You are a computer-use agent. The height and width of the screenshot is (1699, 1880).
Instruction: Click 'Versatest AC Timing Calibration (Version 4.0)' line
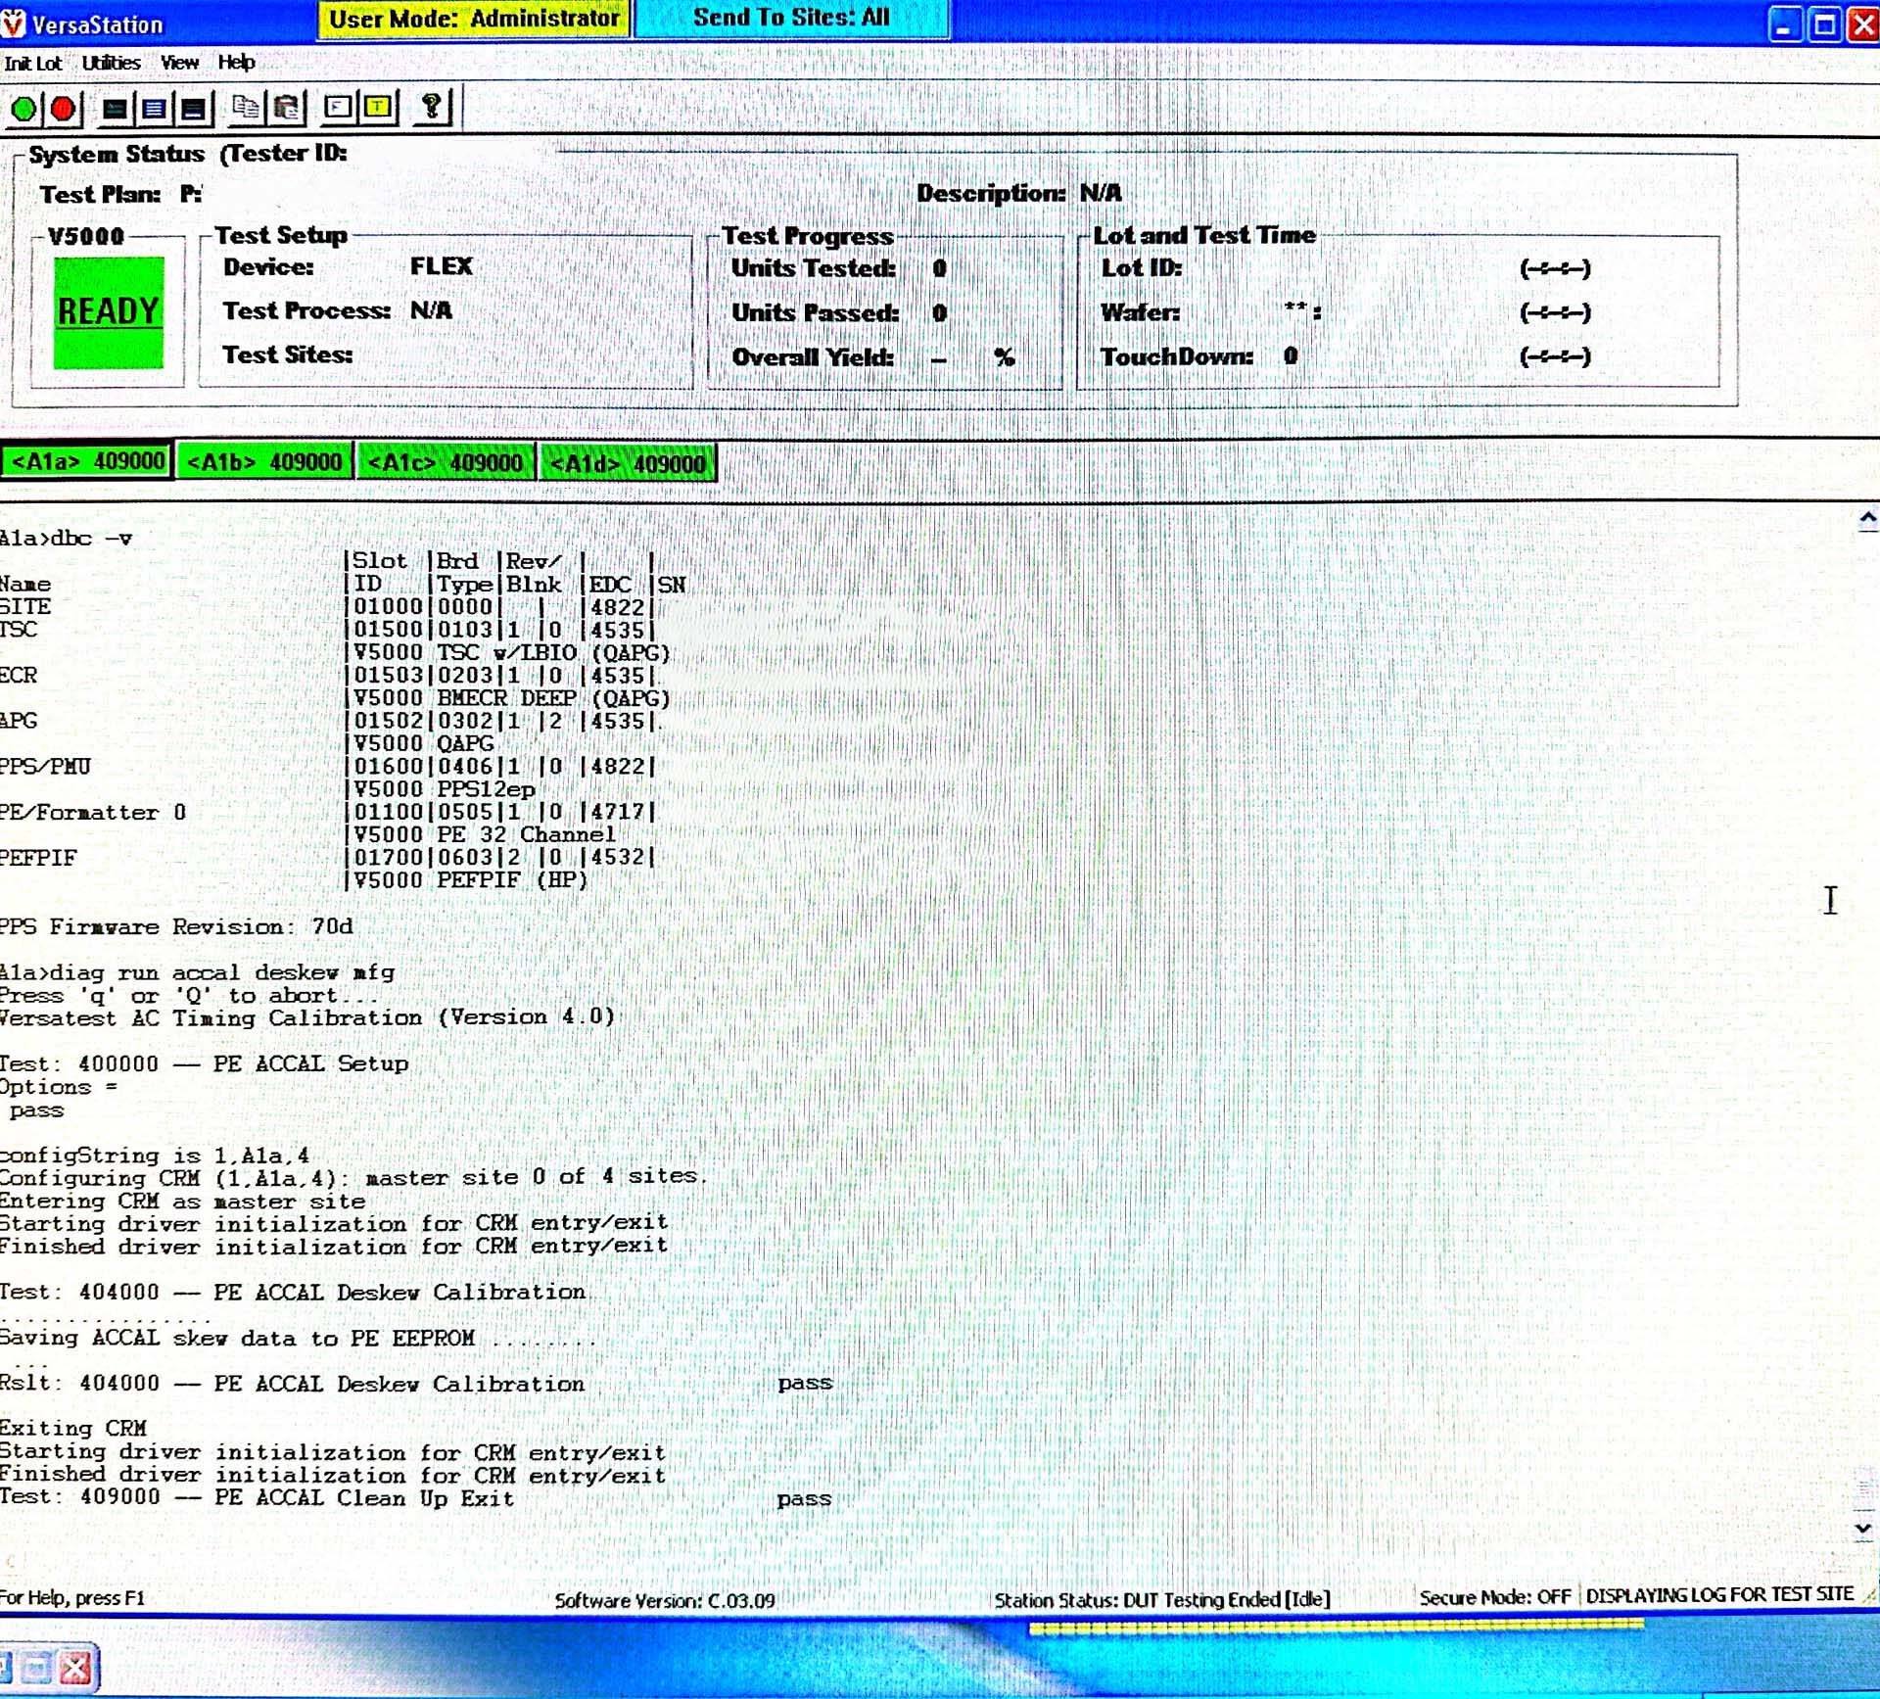(x=307, y=1017)
